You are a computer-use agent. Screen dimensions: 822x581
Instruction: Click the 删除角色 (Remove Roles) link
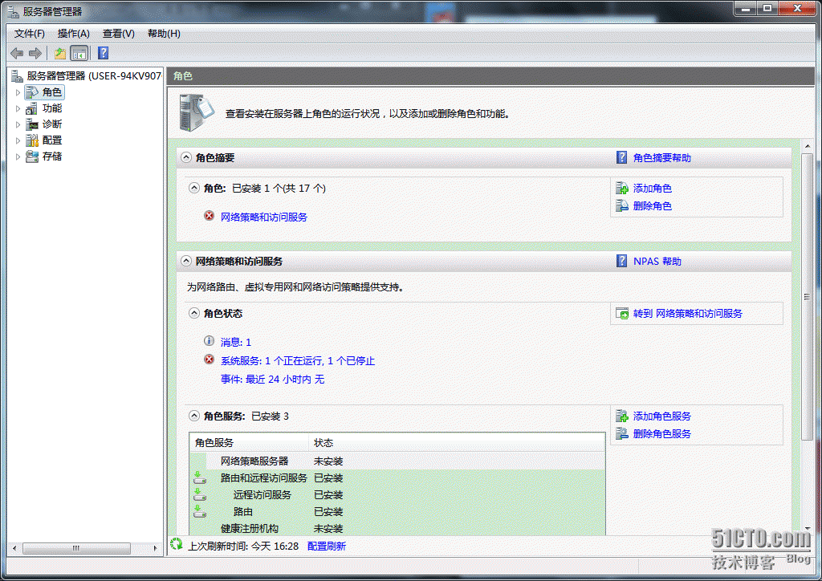point(652,206)
